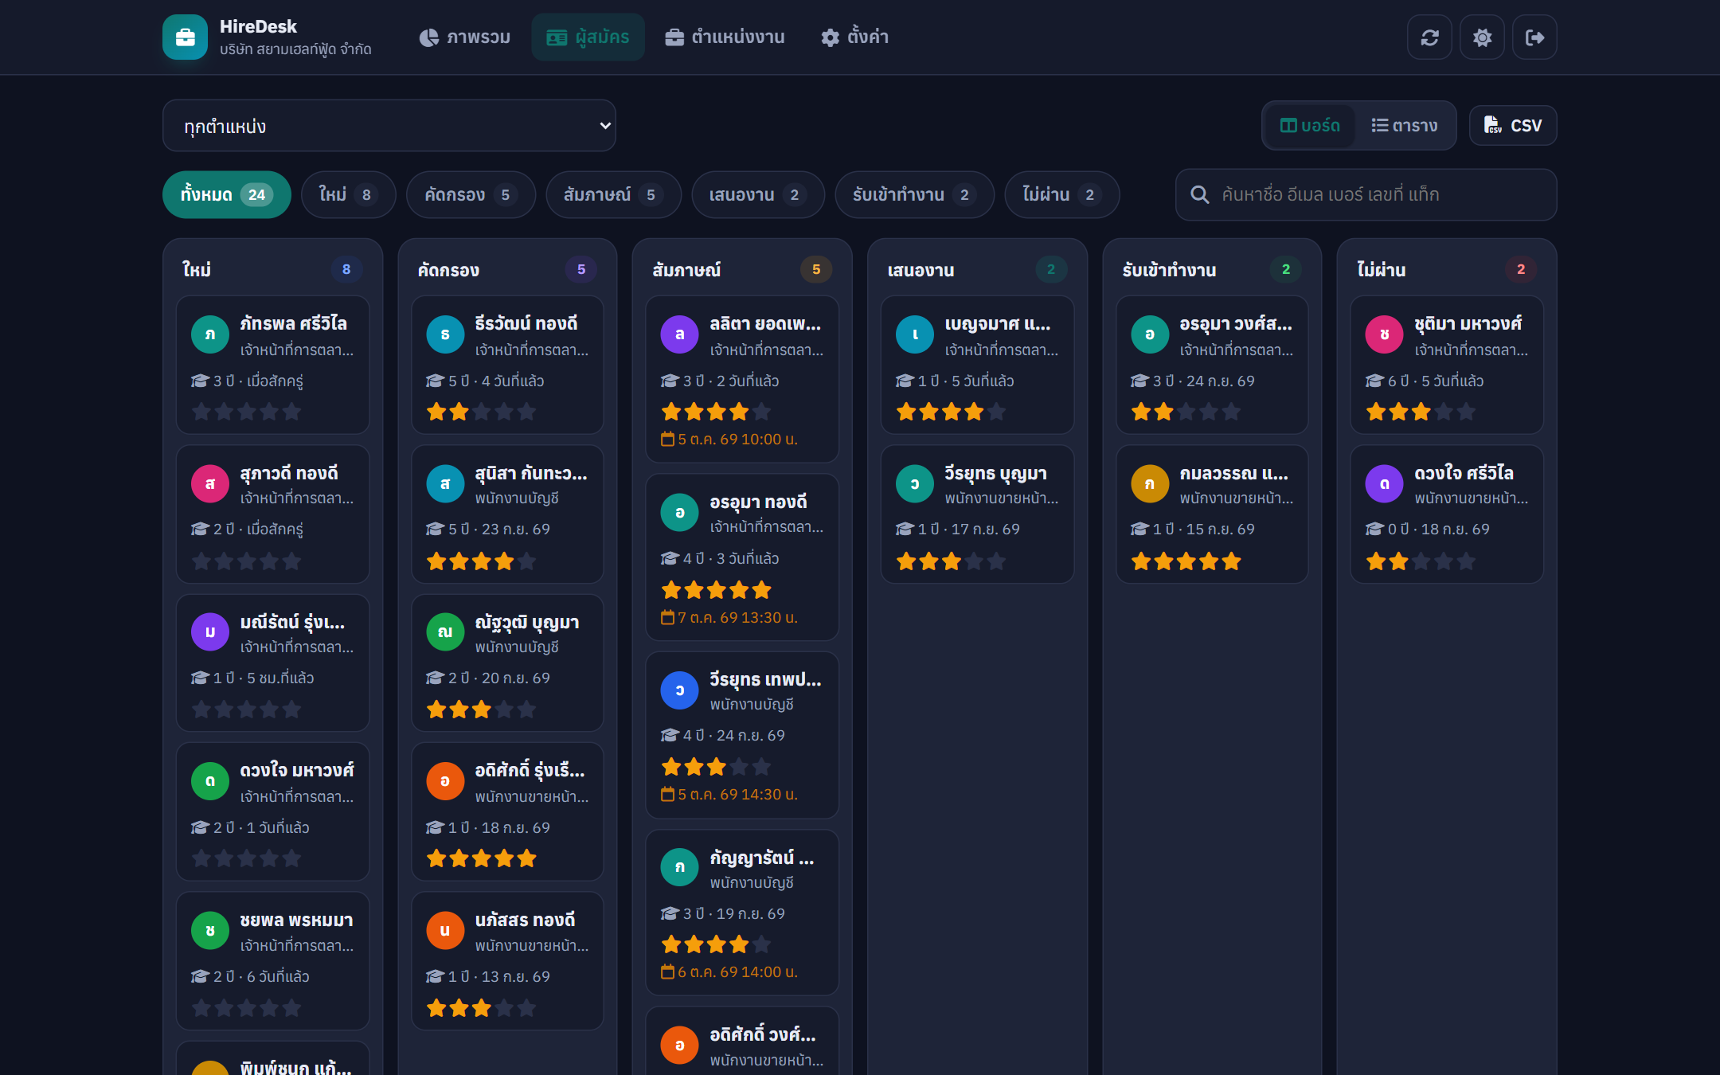The height and width of the screenshot is (1075, 1720).
Task: Export candidates with the CSV button
Action: click(x=1513, y=125)
